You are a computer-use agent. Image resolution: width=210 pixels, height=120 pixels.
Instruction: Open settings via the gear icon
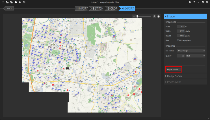[190, 2]
